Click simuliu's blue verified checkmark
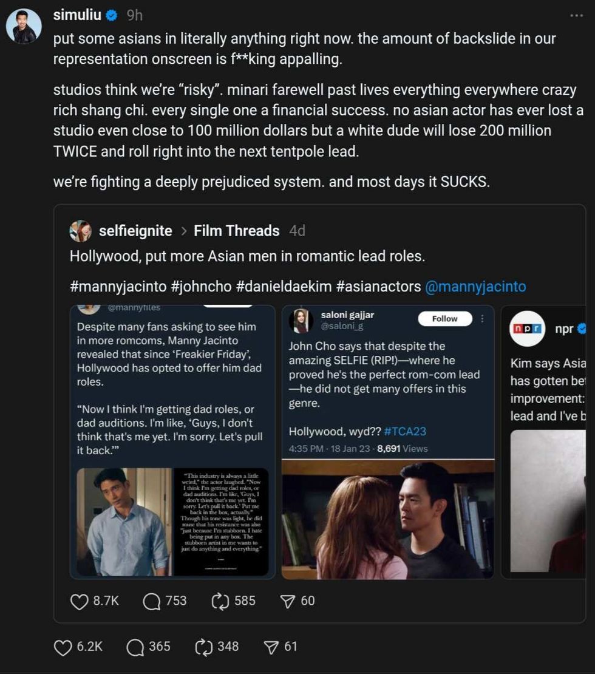 [111, 15]
